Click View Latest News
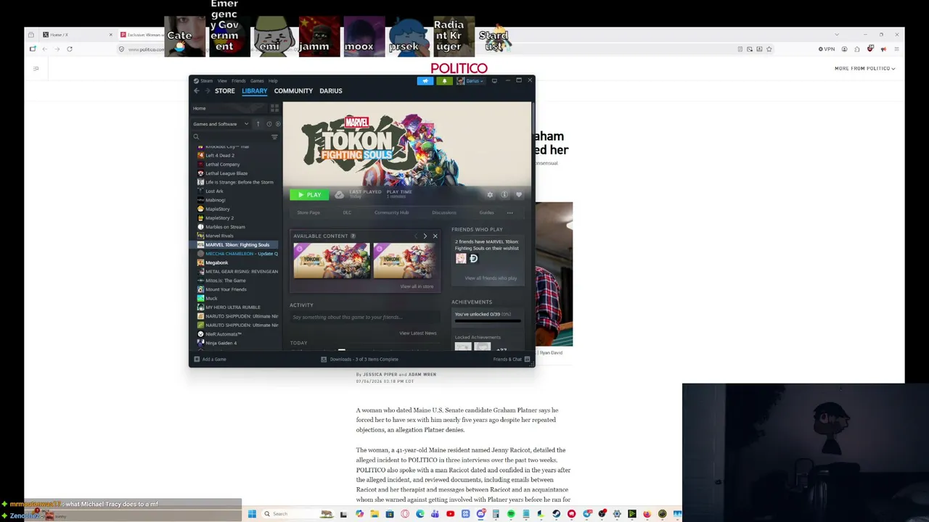 418,333
